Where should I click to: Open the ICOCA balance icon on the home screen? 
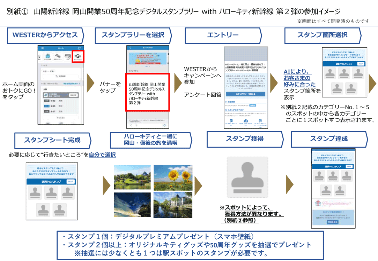(48, 57)
